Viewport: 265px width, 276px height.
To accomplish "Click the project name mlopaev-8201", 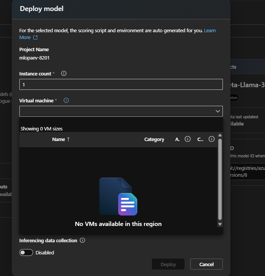I will 35,58.
